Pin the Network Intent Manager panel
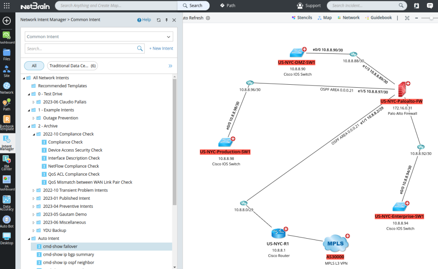Screen dimensions: 438x269 (x=166, y=20)
